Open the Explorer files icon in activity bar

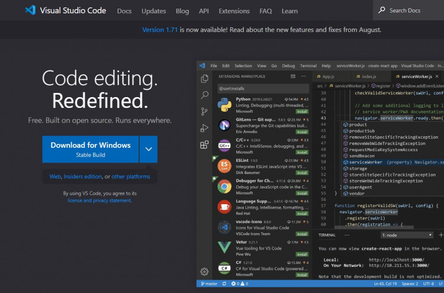point(205,78)
